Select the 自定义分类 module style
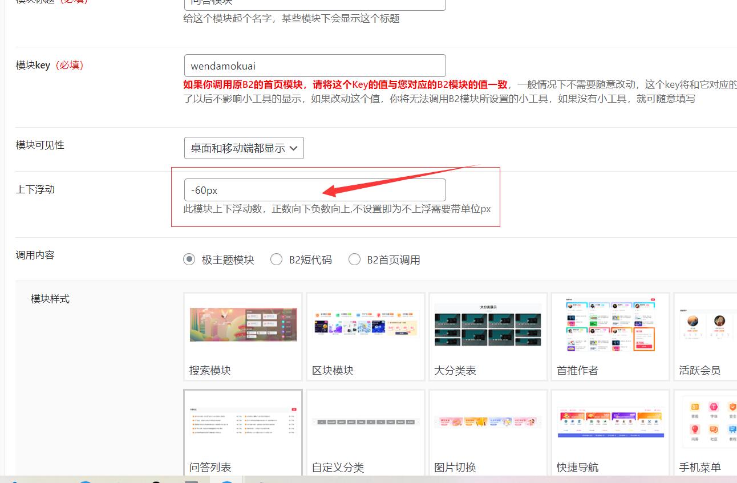 pyautogui.click(x=366, y=432)
